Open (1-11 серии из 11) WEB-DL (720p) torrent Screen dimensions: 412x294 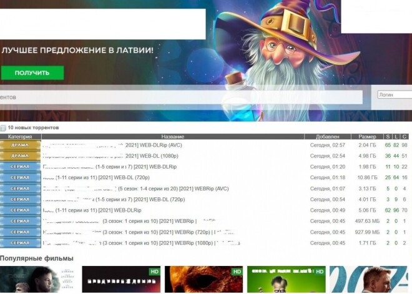(x=96, y=178)
